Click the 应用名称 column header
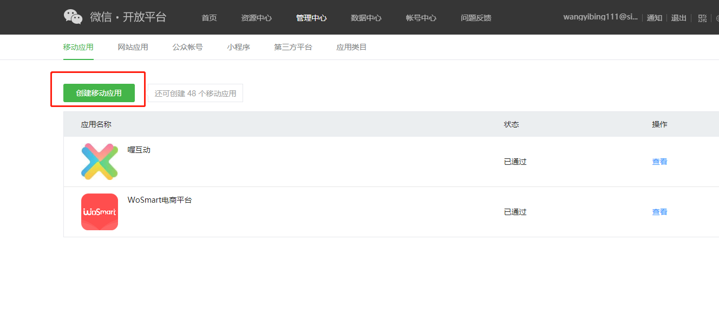This screenshot has width=719, height=327. coord(96,124)
